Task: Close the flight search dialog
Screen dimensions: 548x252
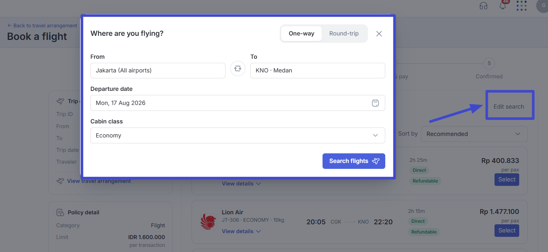Action: point(379,34)
